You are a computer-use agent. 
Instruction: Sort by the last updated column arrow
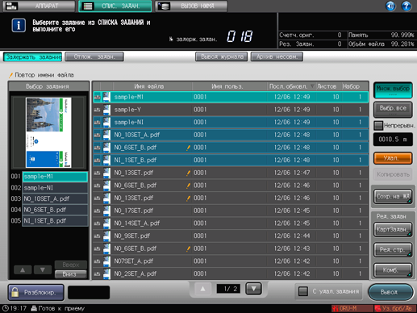pyautogui.click(x=312, y=86)
